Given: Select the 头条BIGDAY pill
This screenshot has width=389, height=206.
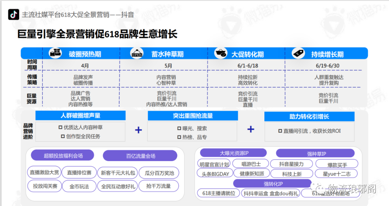Looking at the screenshot, I should coord(215,174).
